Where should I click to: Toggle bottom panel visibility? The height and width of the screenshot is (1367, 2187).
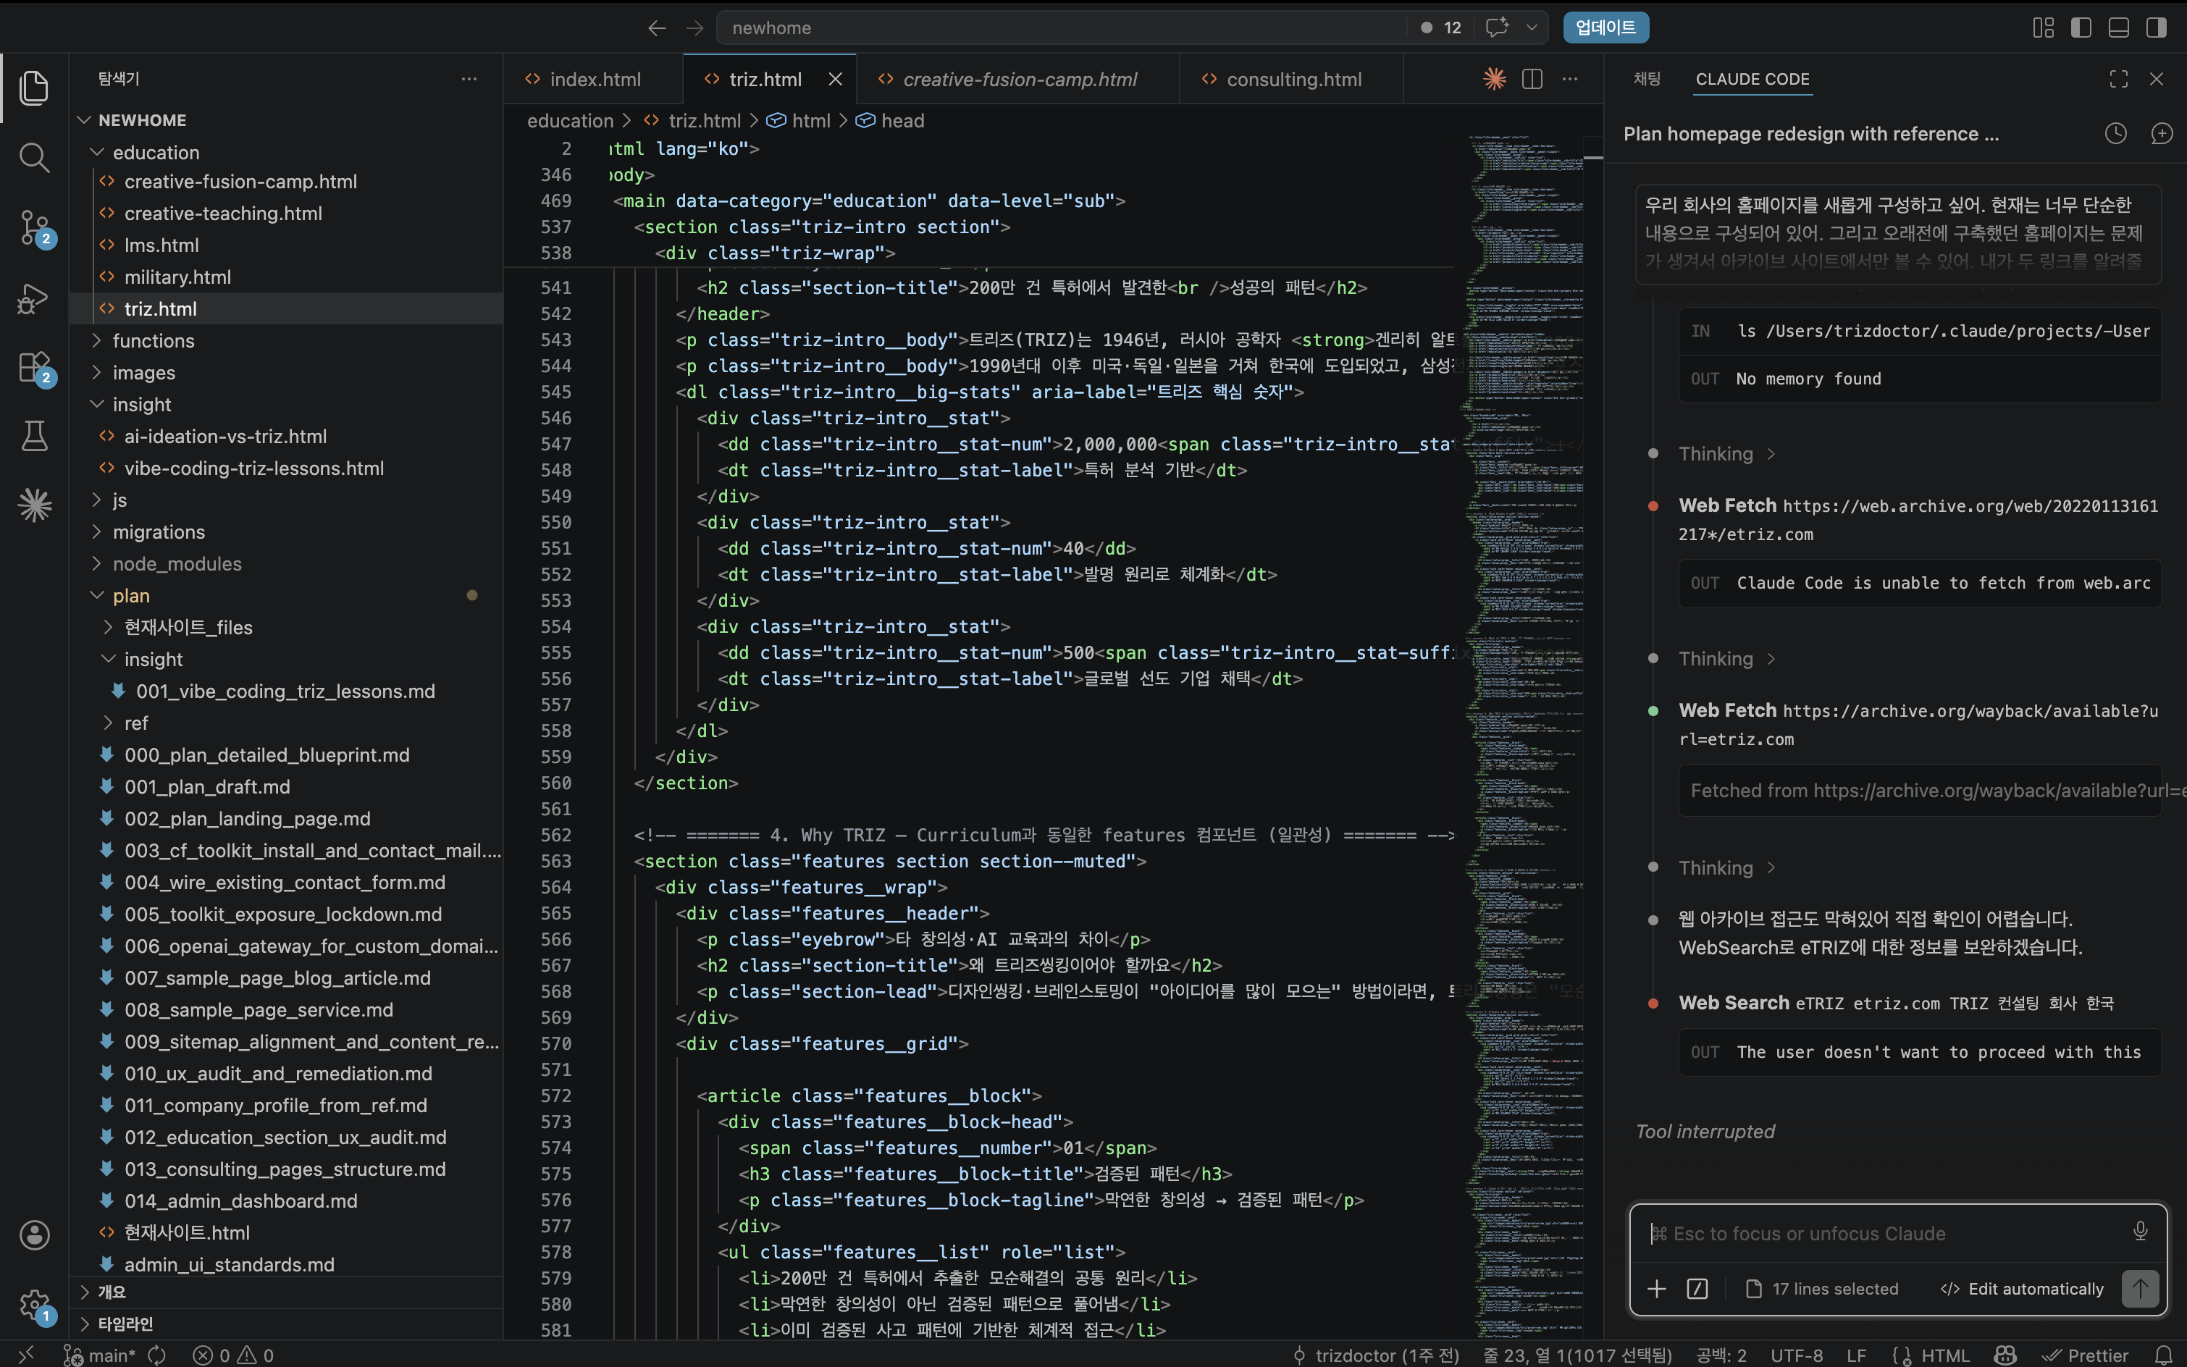click(x=2118, y=28)
